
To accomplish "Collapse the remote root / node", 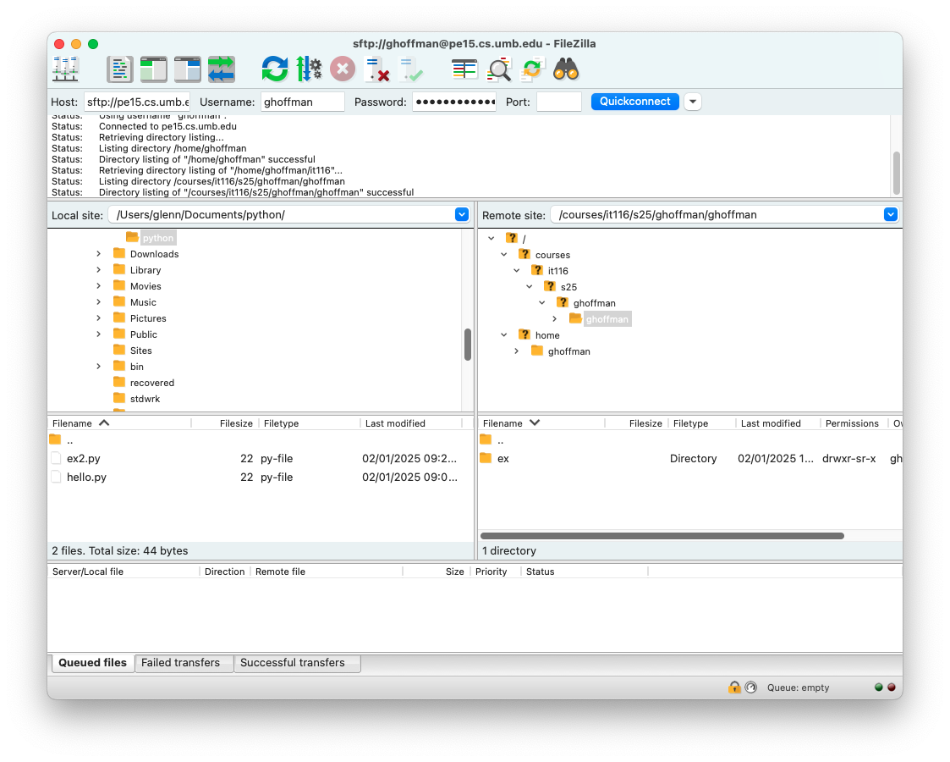I will point(491,238).
